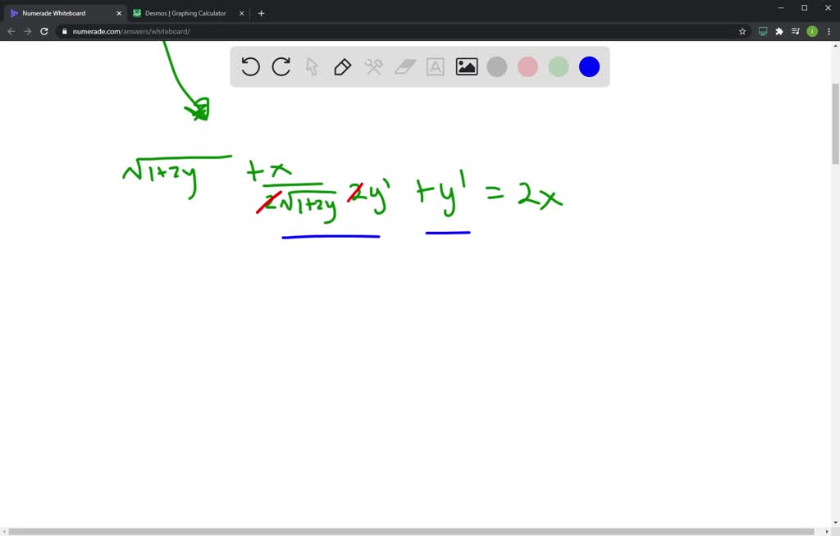The image size is (840, 536).
Task: Open the shapes/tools icon on the toolbar
Action: coord(373,66)
